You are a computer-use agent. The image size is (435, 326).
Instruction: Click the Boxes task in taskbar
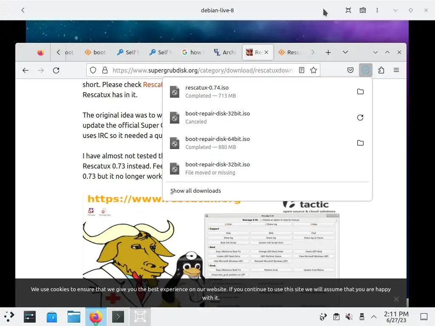point(140,317)
